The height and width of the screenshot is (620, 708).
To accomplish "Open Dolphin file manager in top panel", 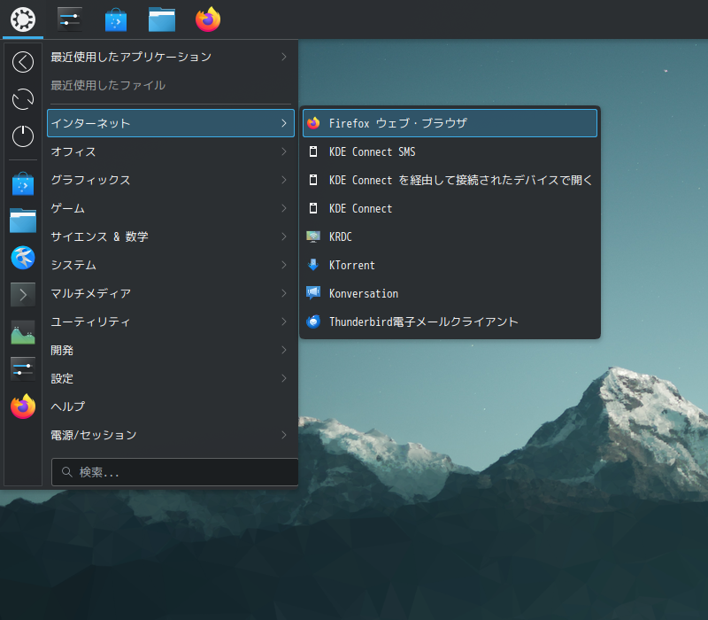I will [x=162, y=19].
